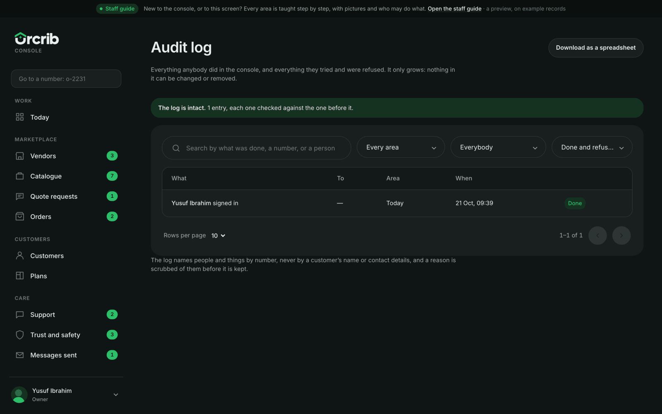Open the Everybody person filter dropdown
Image resolution: width=662 pixels, height=414 pixels.
coord(498,147)
